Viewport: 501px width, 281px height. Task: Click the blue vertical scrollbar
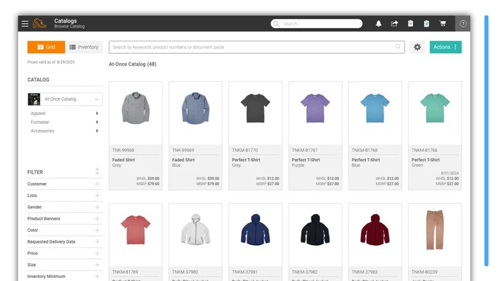pyautogui.click(x=487, y=140)
